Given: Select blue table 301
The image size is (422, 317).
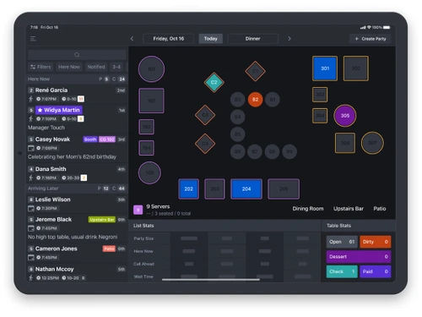Looking at the screenshot, I should 325,68.
